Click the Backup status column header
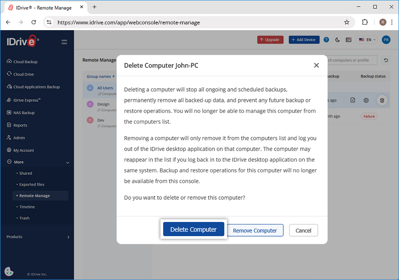The image size is (399, 280). pyautogui.click(x=373, y=76)
